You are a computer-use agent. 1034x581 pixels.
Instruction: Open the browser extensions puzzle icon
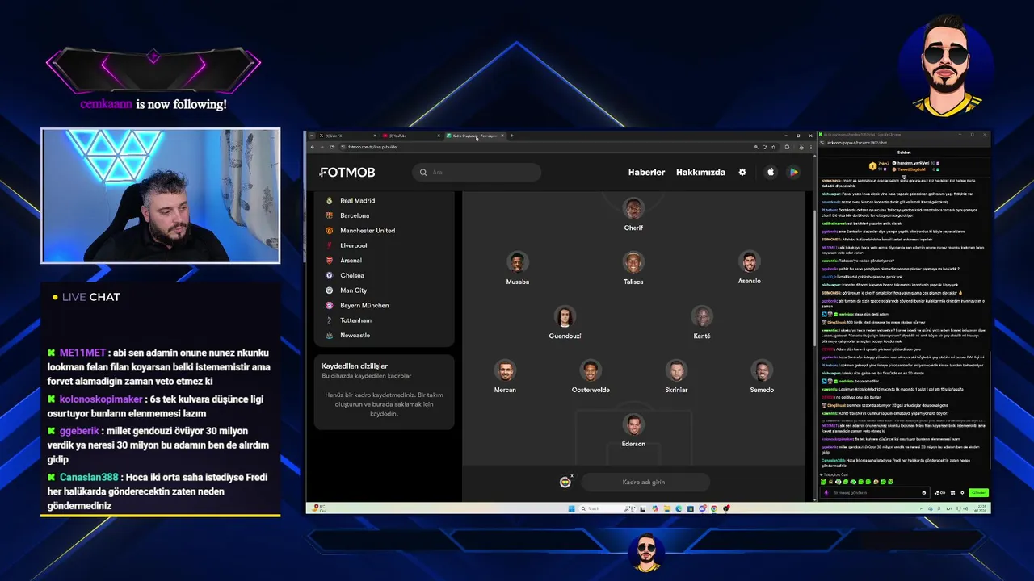pyautogui.click(x=787, y=147)
